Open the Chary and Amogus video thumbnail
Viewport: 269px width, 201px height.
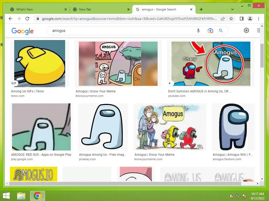click(x=211, y=64)
